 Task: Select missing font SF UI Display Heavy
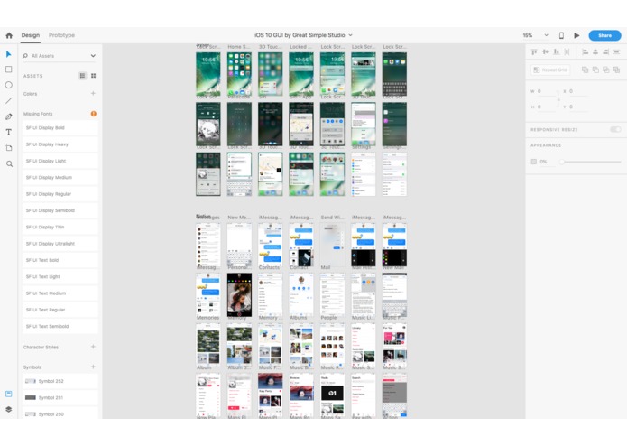pos(60,144)
